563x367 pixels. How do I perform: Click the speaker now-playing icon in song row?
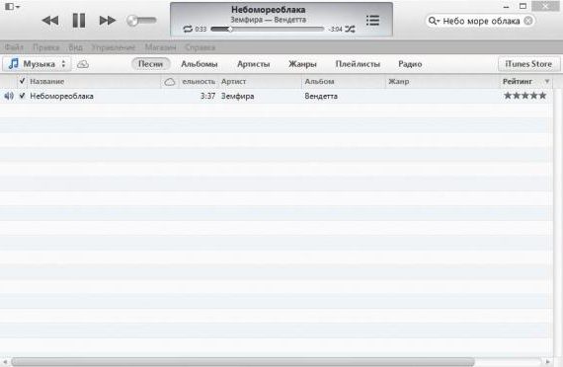pos(9,96)
